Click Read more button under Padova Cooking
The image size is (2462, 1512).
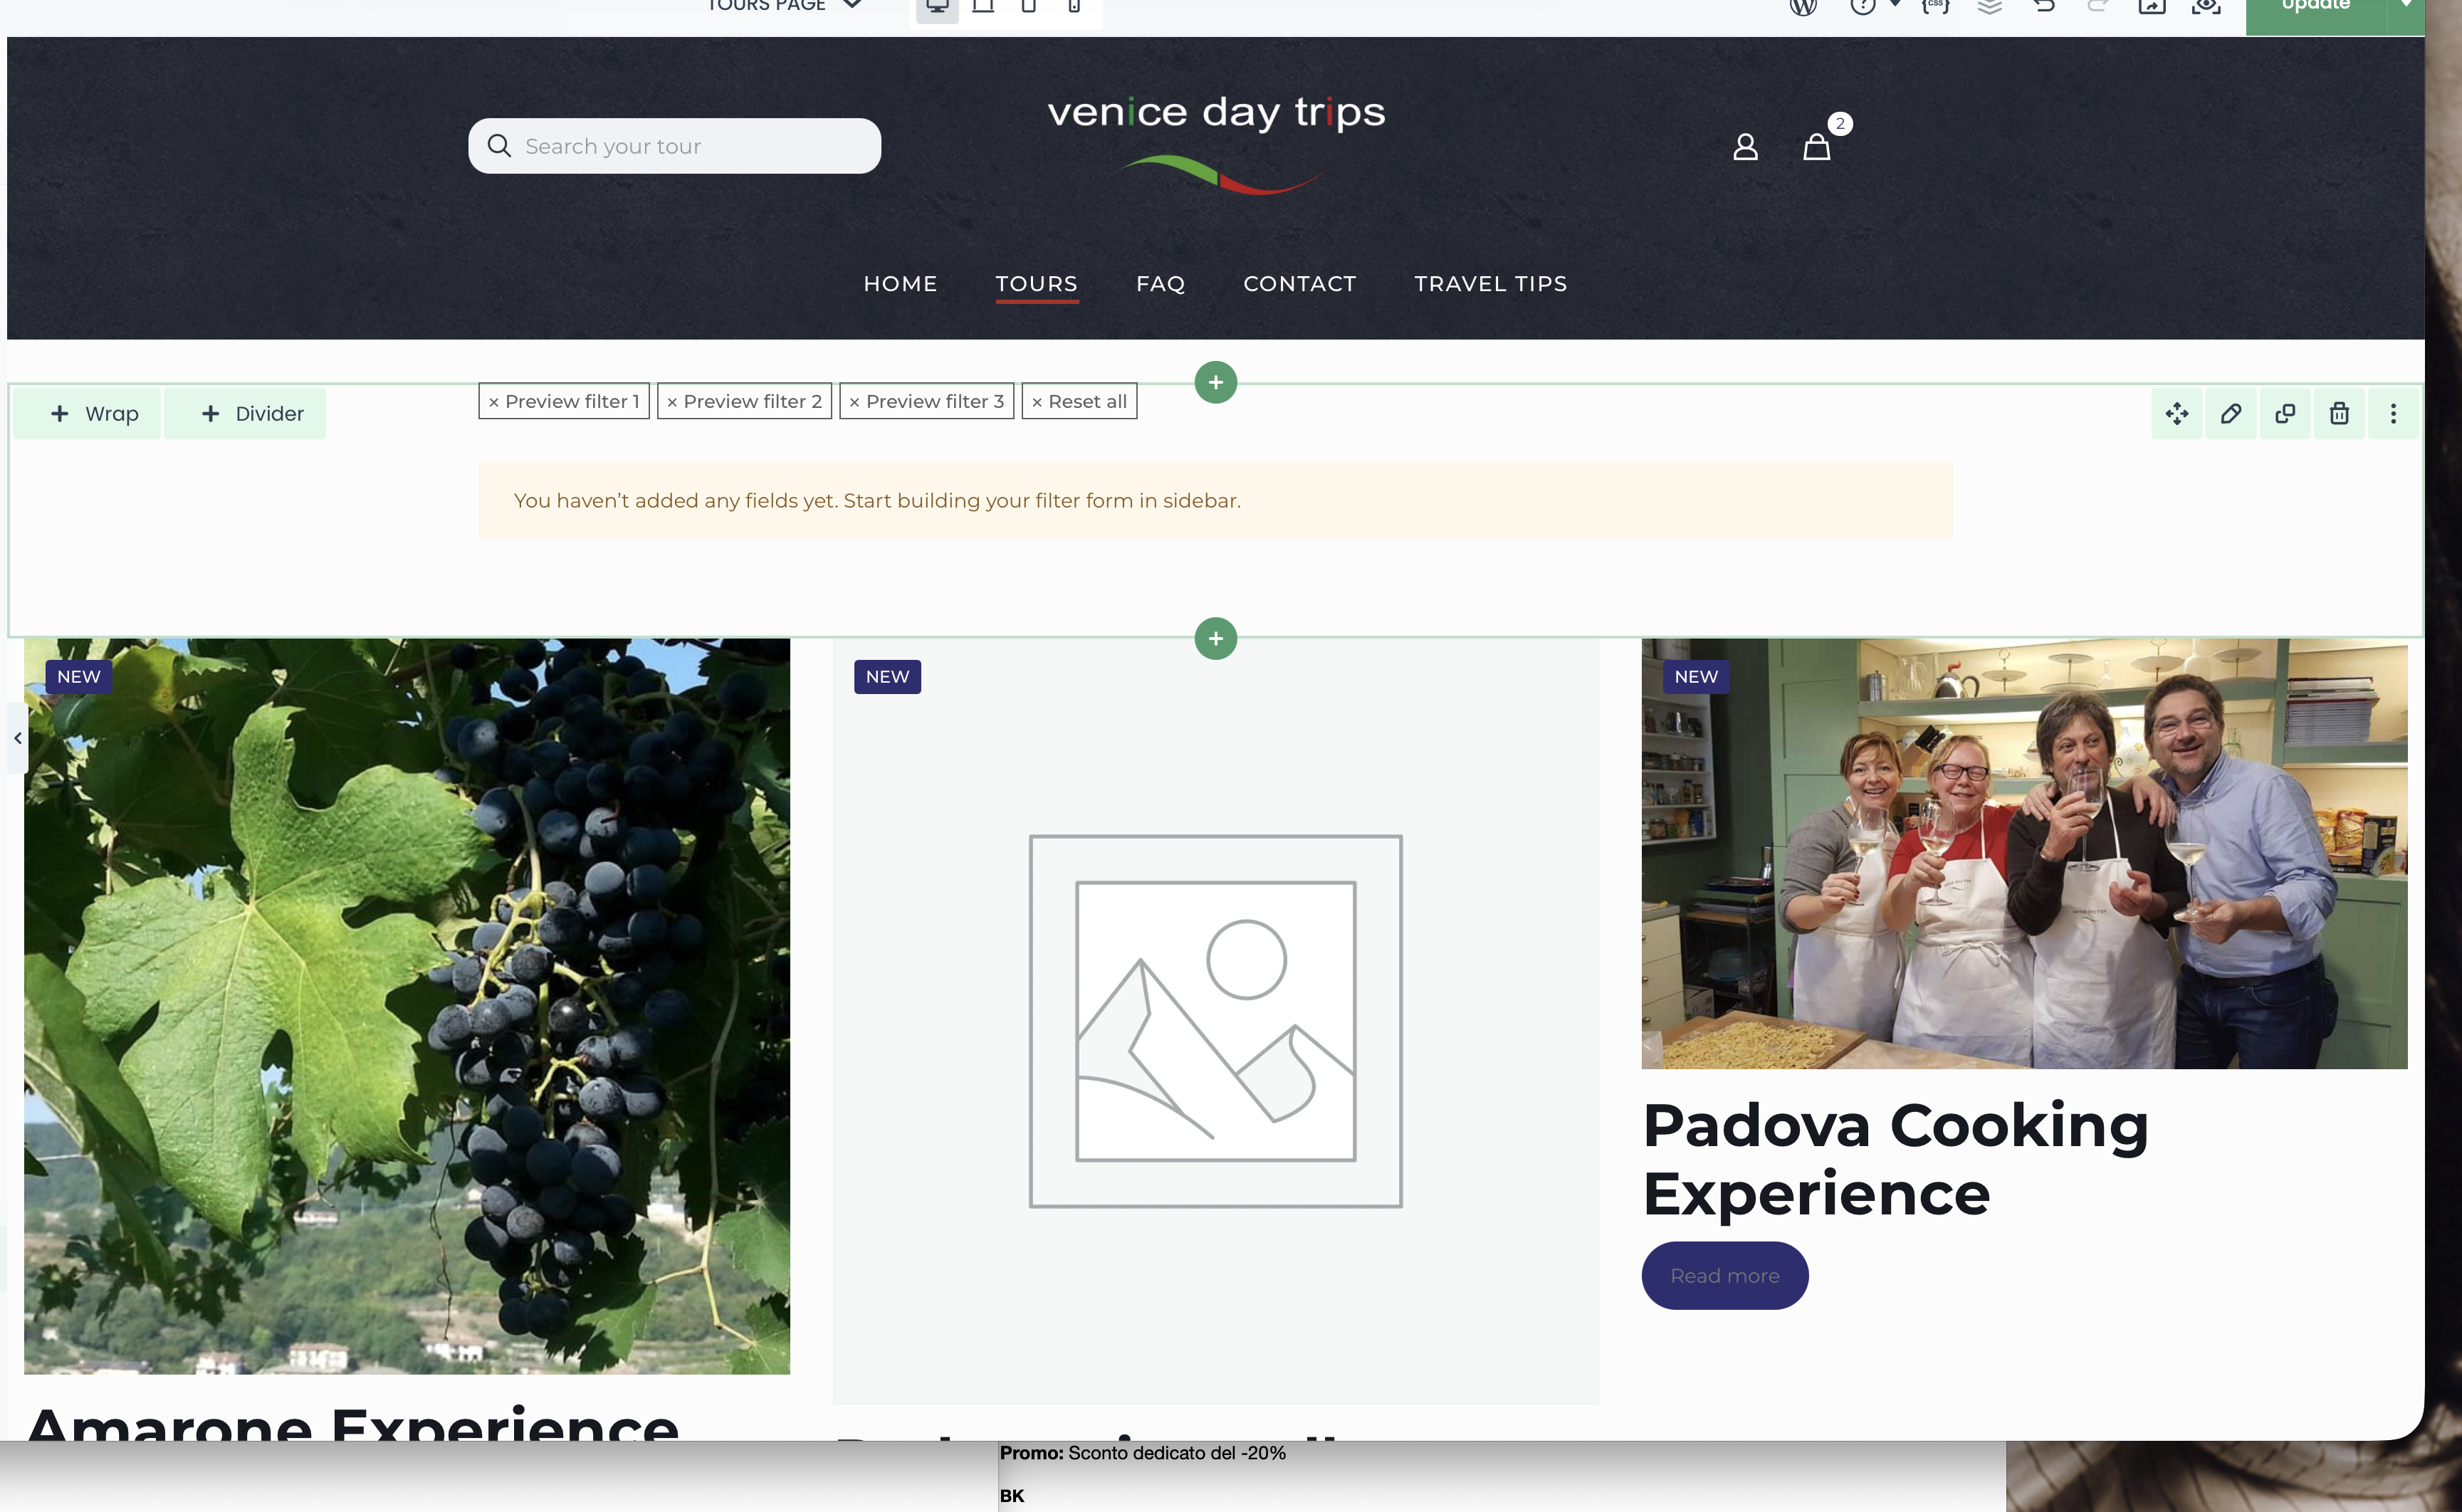click(x=1724, y=1275)
